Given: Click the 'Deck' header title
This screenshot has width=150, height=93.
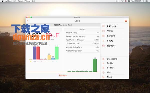Looking at the screenshot, I should tap(77, 21).
